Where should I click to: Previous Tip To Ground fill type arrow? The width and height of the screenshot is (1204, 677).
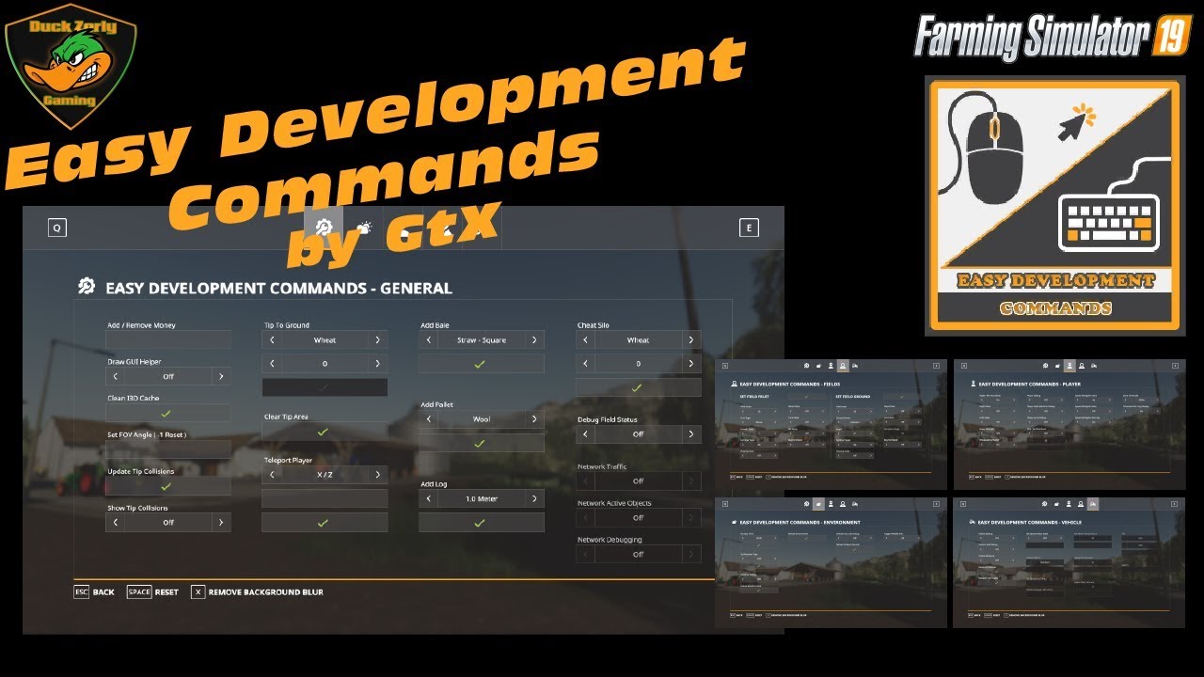coord(272,339)
